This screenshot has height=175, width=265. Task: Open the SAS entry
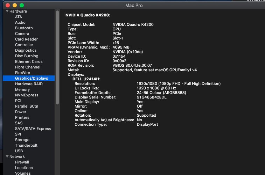coord(19,123)
